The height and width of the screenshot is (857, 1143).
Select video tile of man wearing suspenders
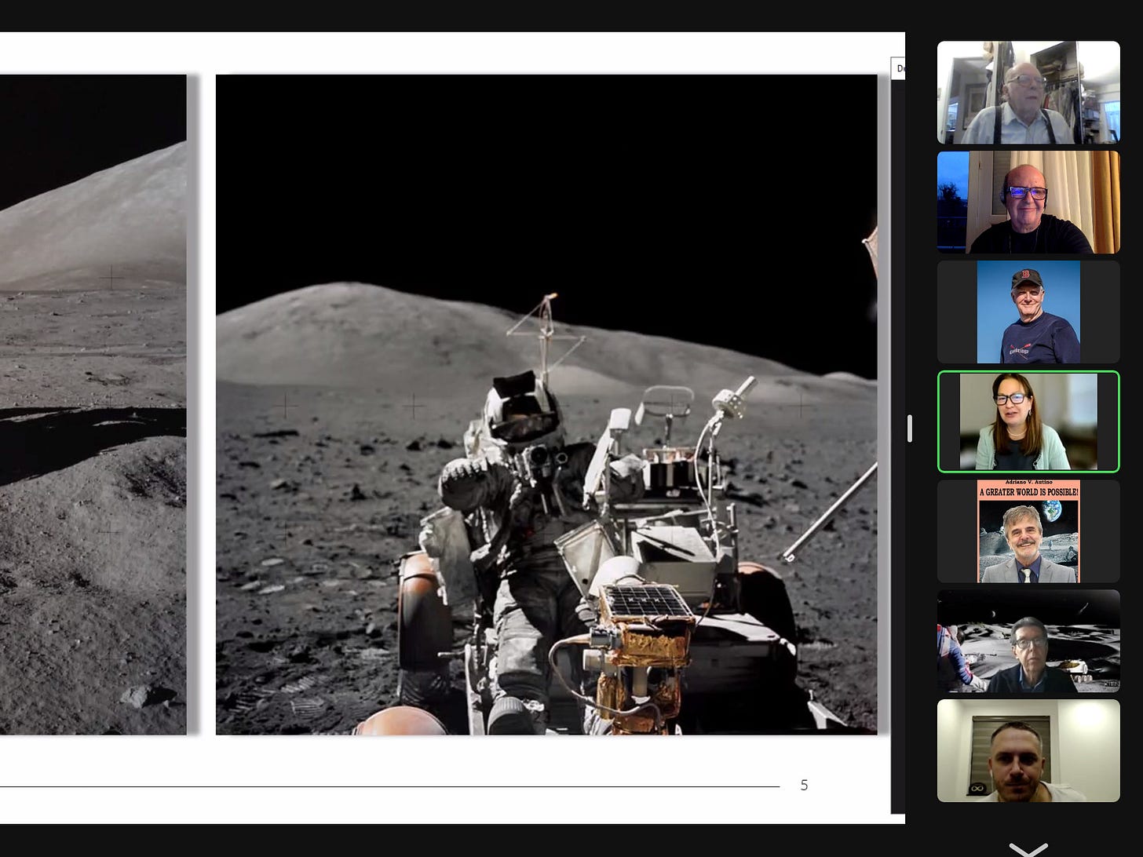pos(1028,93)
